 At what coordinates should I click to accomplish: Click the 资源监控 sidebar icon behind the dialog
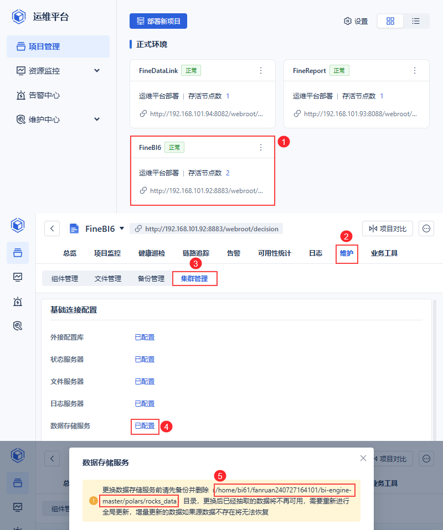[x=18, y=507]
